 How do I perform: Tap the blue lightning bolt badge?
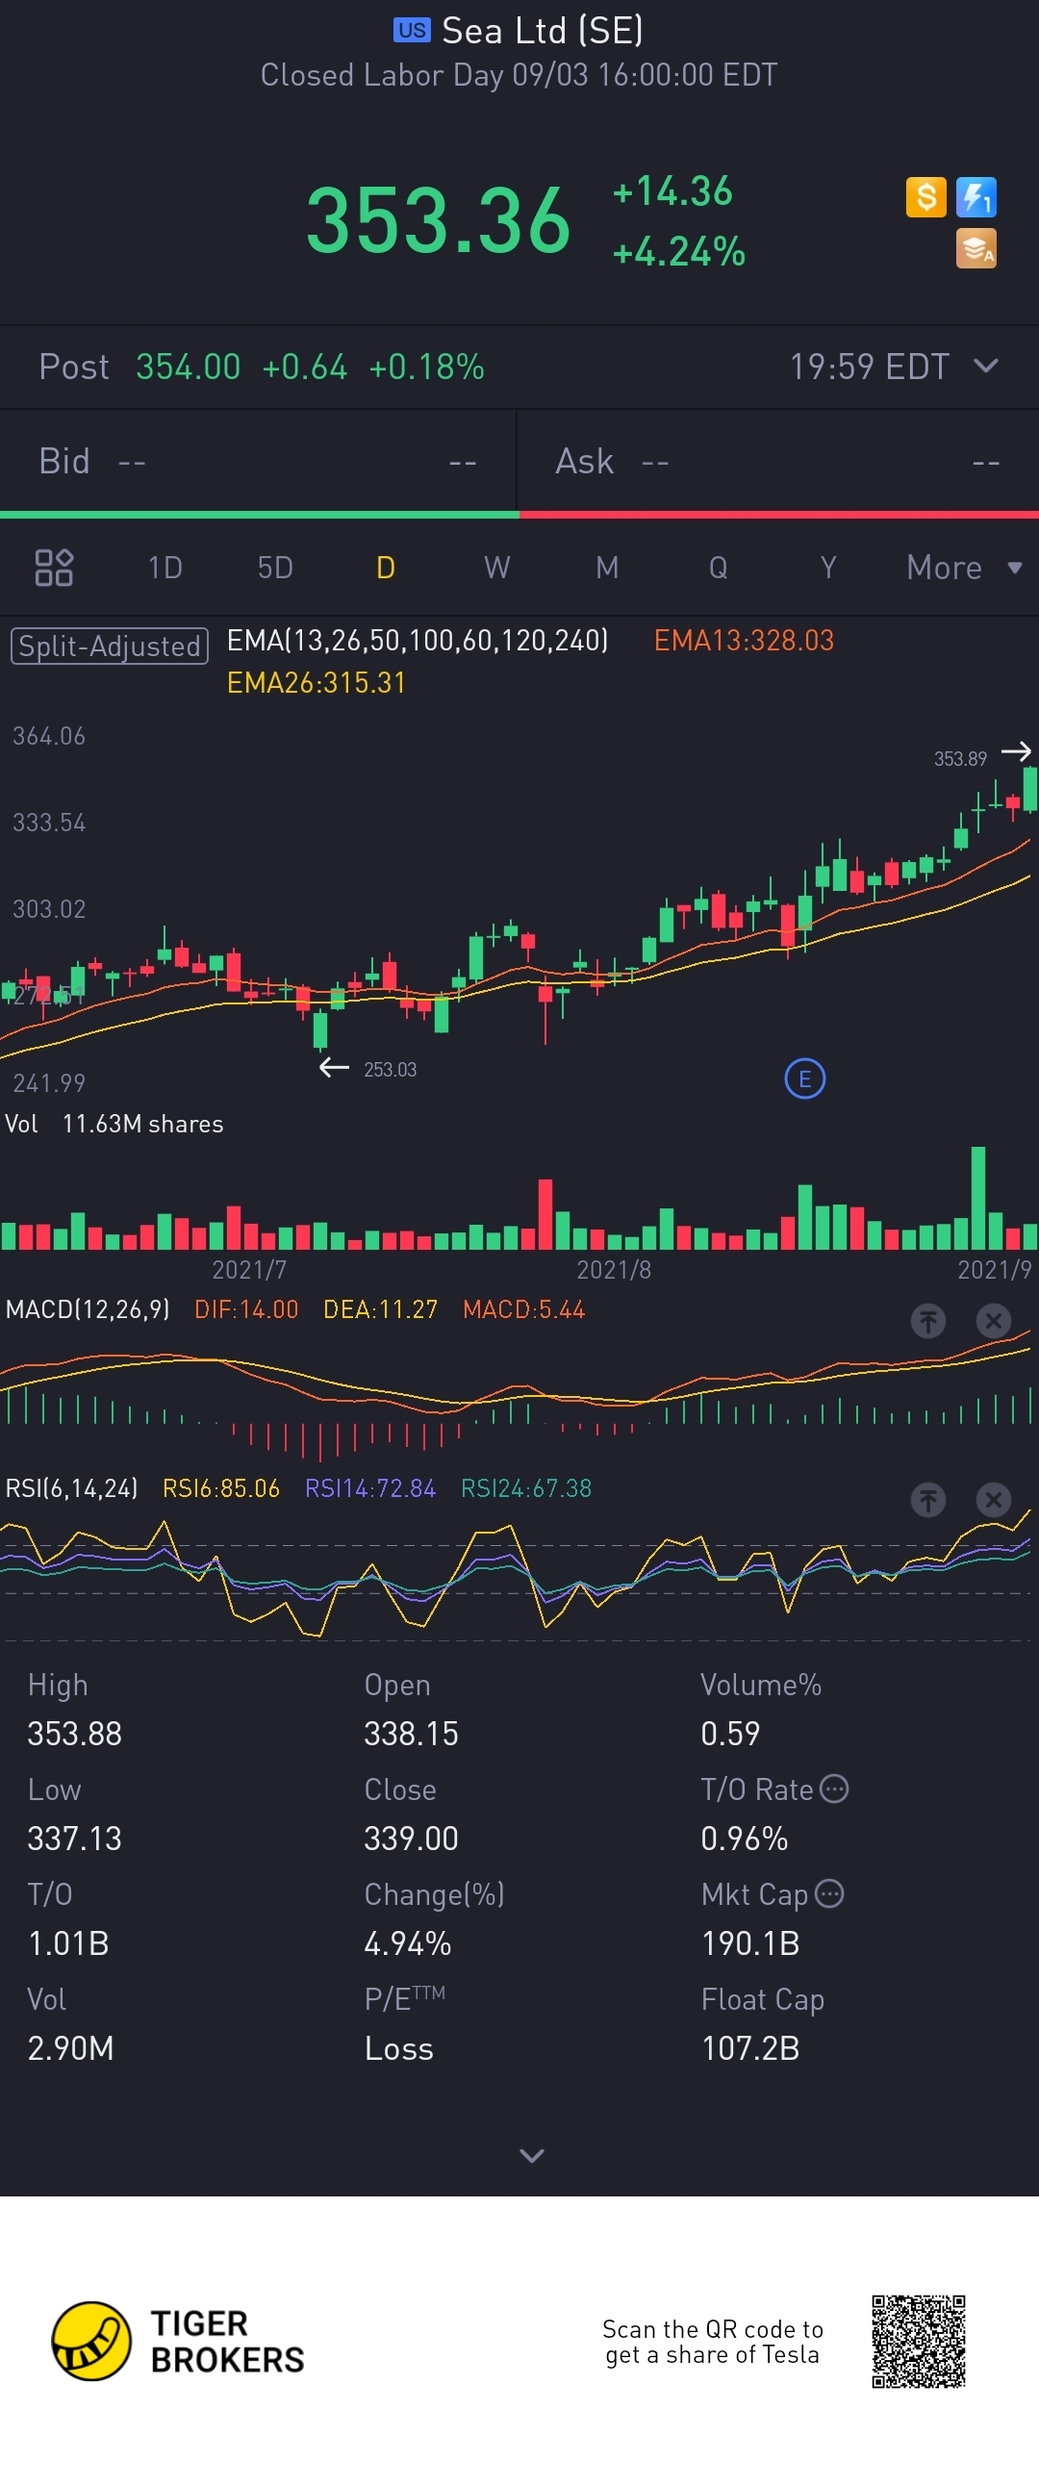point(976,198)
